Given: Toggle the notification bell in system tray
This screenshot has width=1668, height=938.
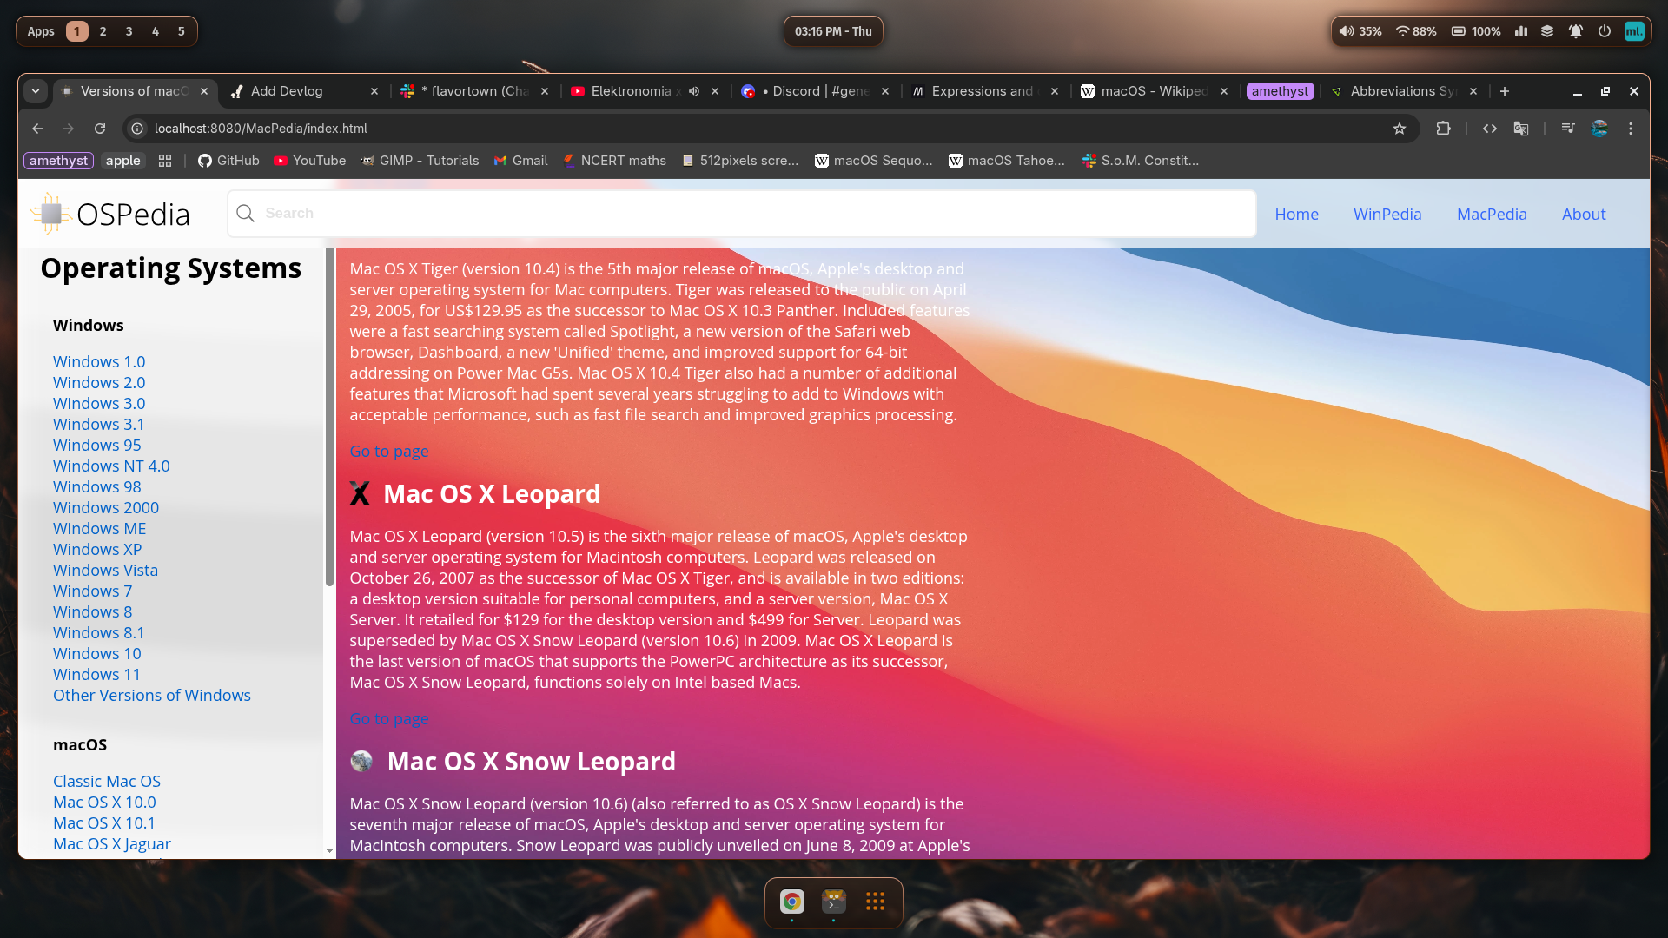Looking at the screenshot, I should click(x=1575, y=31).
